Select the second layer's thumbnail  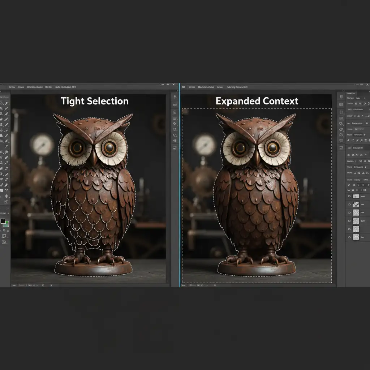[356, 204]
